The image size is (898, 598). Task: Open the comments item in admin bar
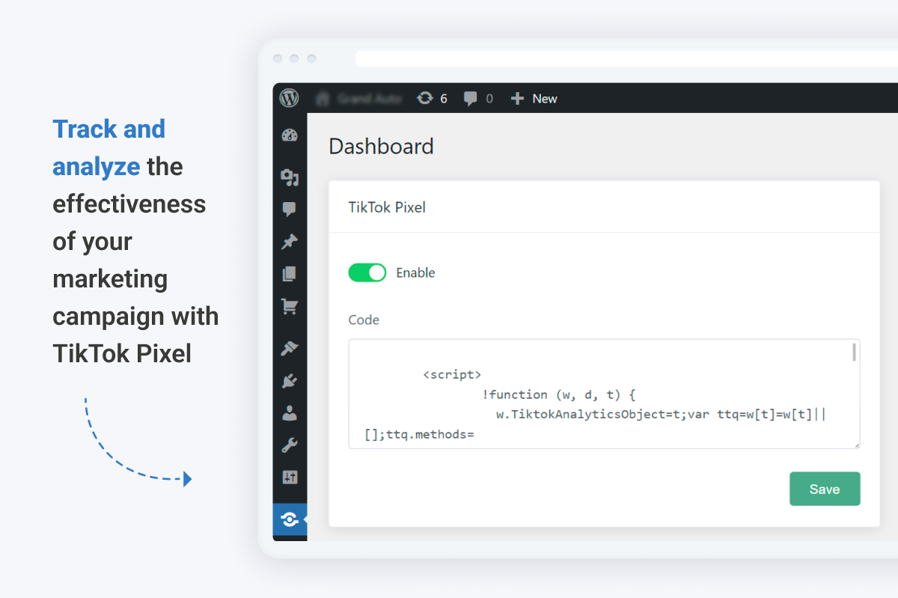pos(478,98)
